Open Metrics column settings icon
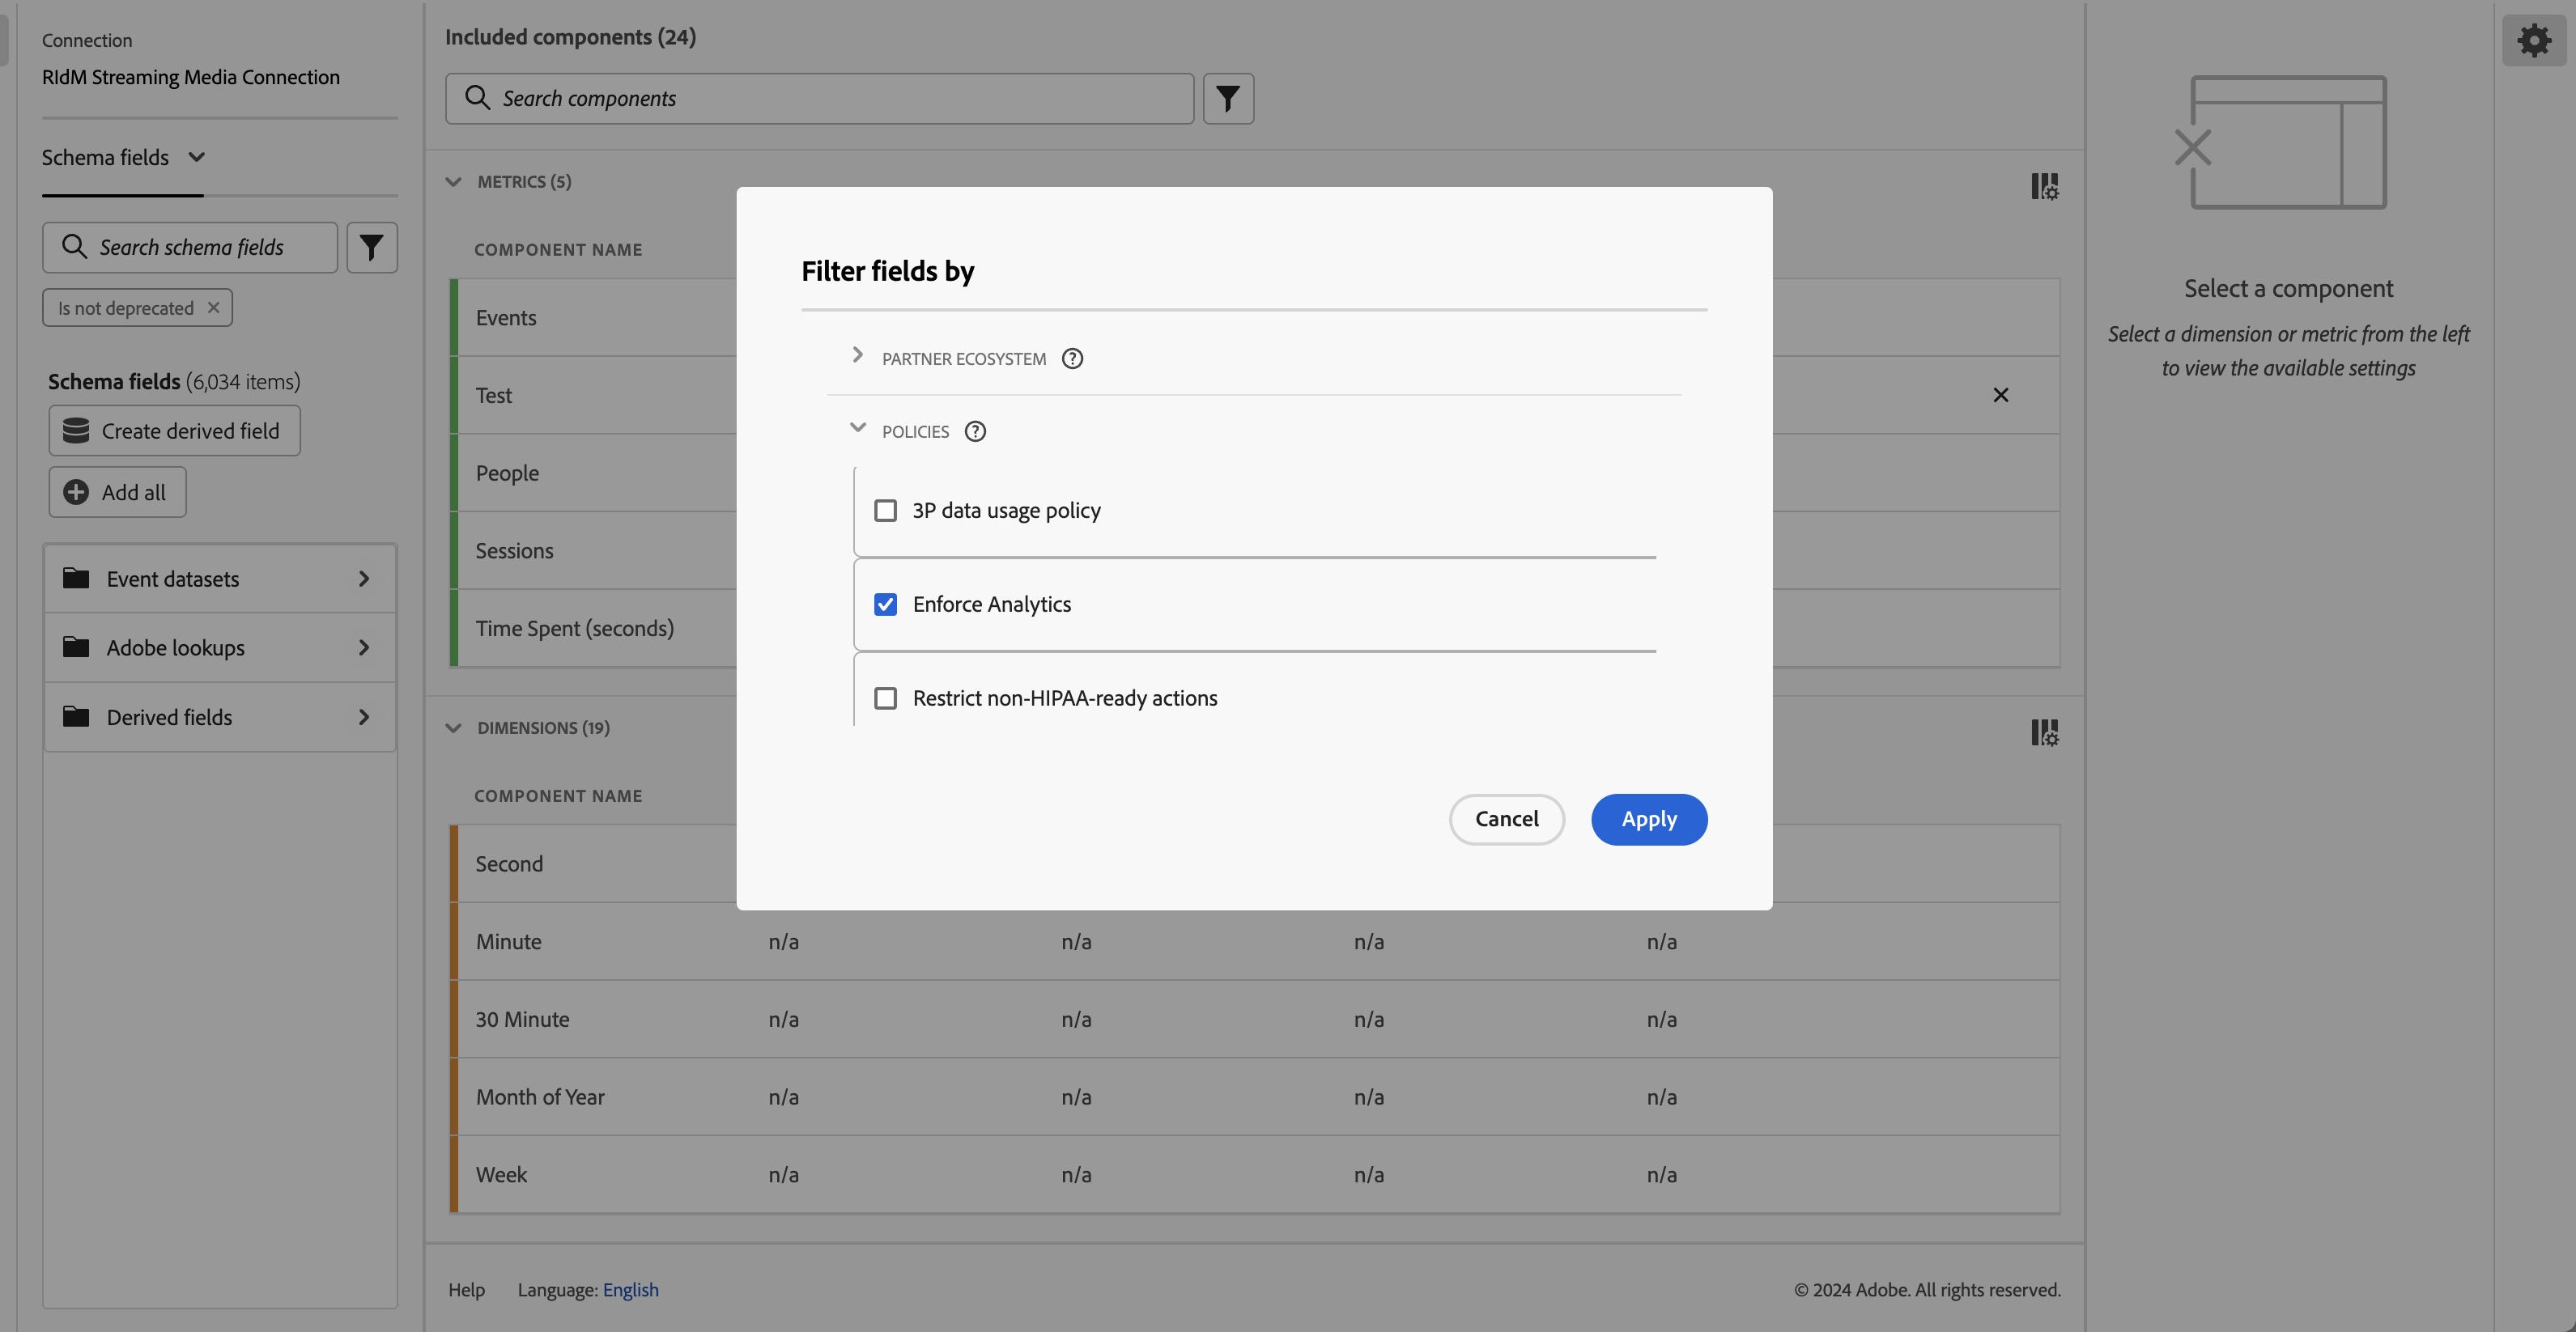The image size is (2576, 1332). 2044,187
